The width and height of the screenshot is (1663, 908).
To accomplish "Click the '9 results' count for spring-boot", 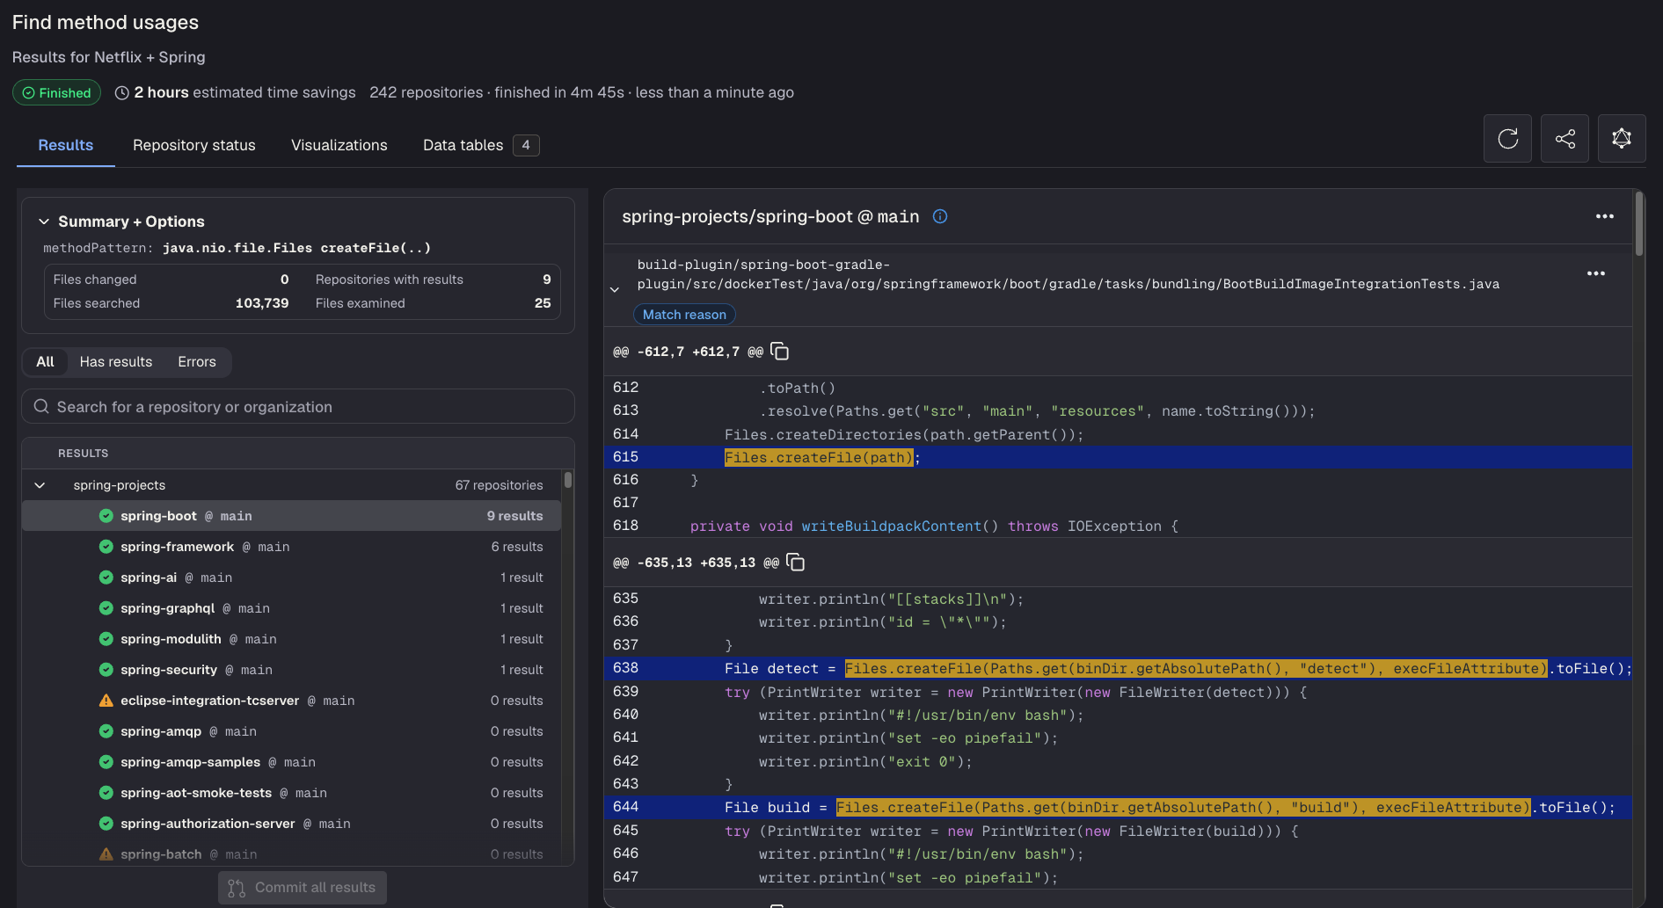I will pos(514,516).
